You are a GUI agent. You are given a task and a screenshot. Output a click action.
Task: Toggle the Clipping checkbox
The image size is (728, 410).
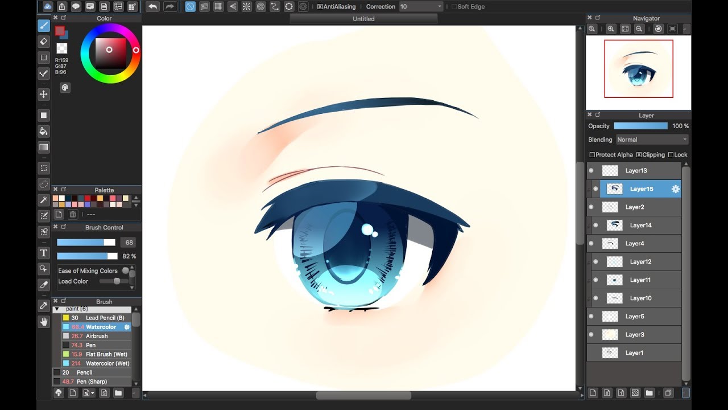639,155
